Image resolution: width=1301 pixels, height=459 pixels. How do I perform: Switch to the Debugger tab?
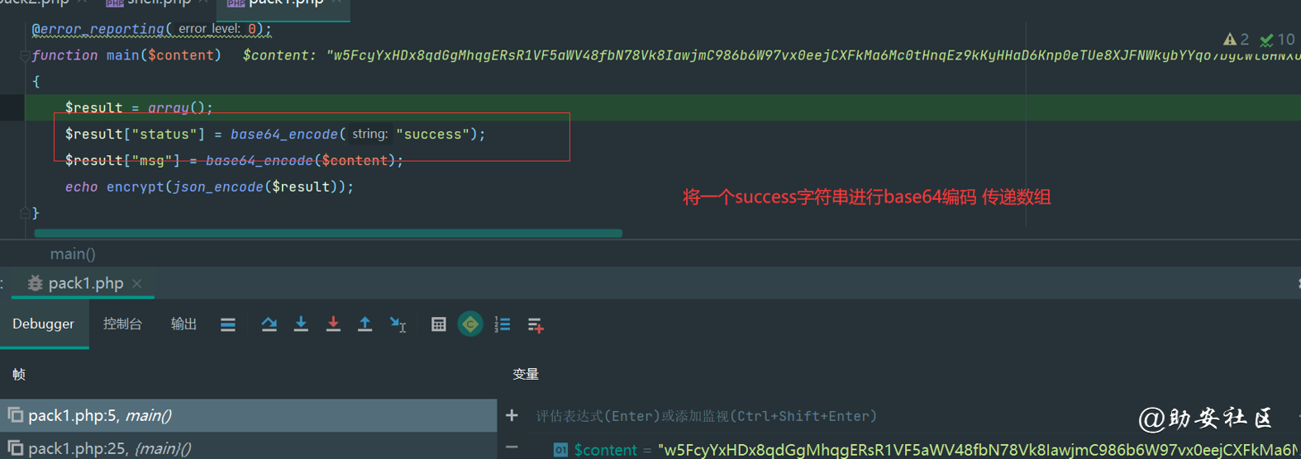[x=43, y=324]
